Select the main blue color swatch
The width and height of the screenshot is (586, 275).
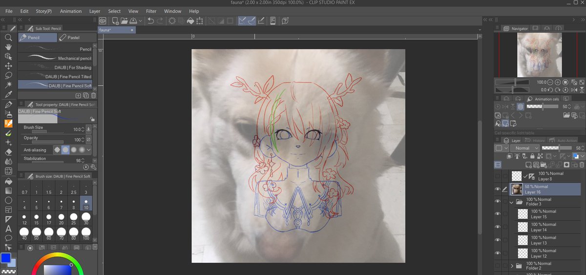coord(6,257)
